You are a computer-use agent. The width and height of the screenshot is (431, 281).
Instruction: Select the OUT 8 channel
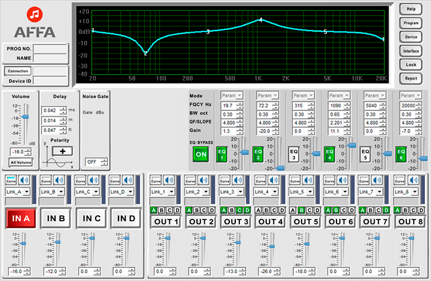click(x=411, y=221)
